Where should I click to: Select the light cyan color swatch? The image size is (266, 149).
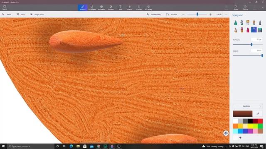click(x=235, y=131)
